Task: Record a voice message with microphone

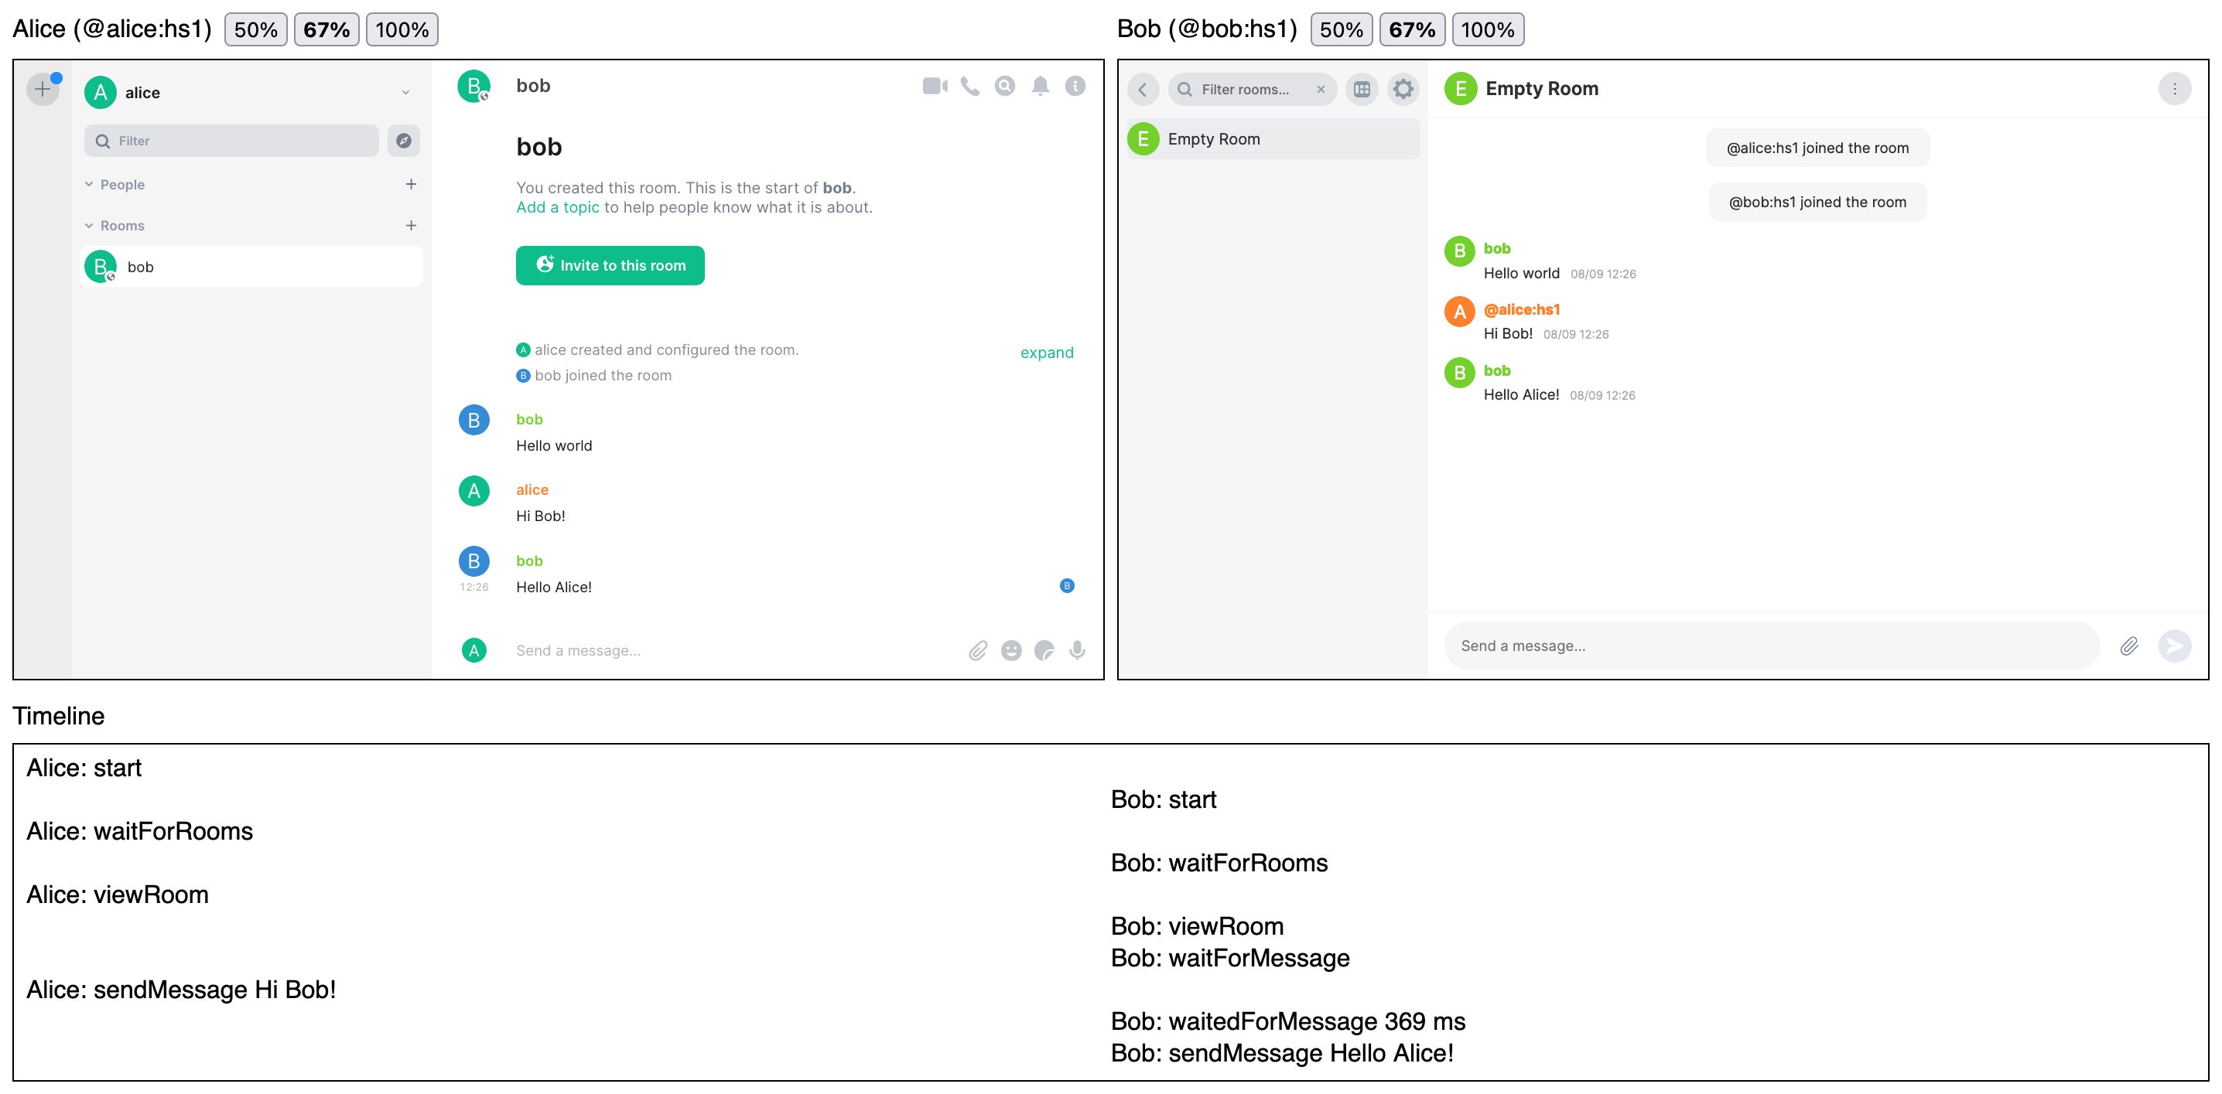Action: tap(1076, 650)
